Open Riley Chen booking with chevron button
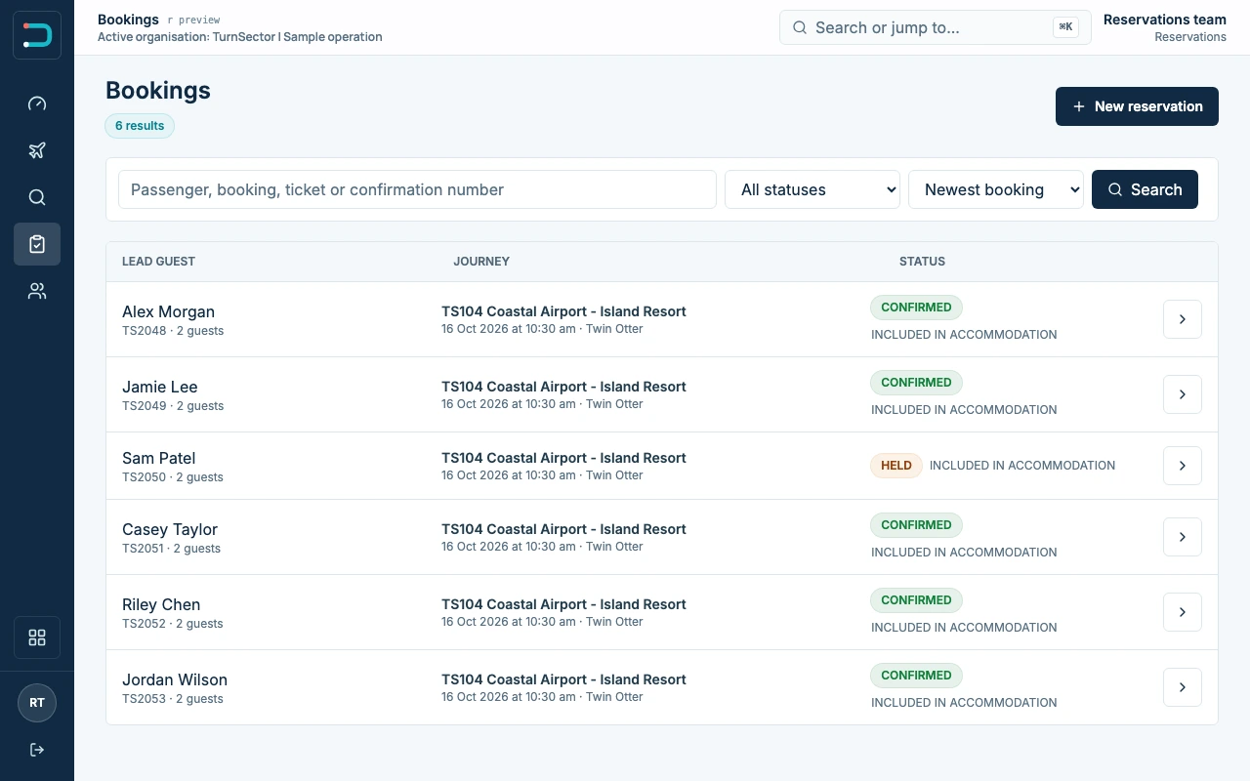 [1183, 612]
